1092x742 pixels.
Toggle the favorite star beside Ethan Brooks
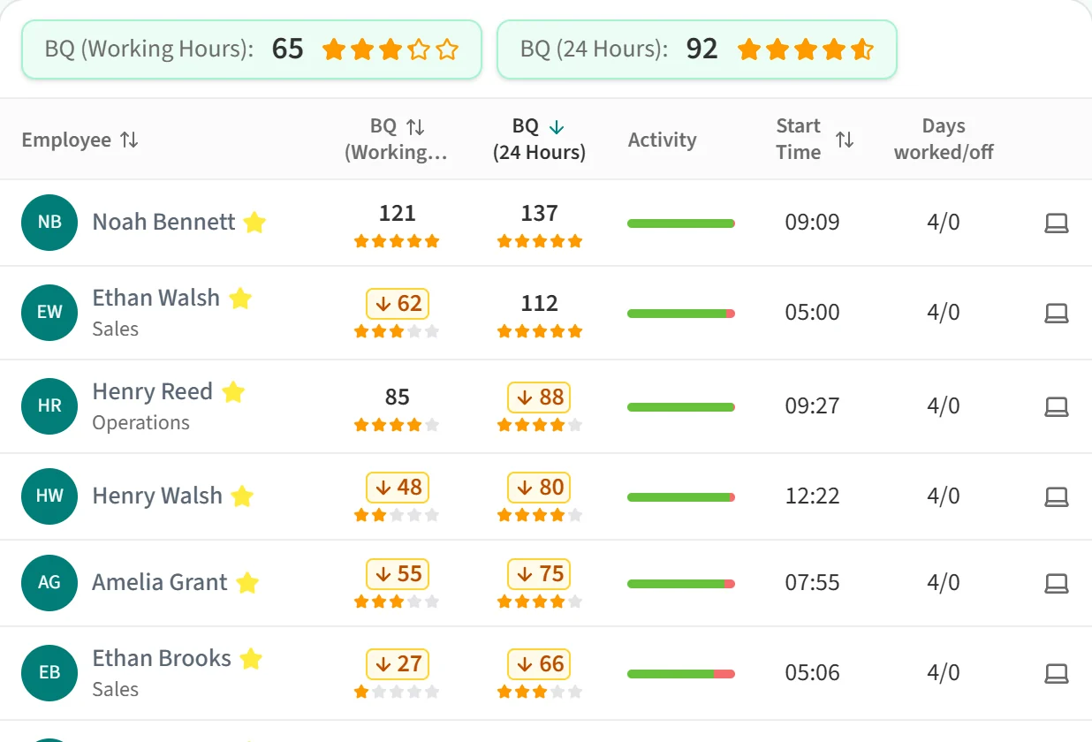point(252,659)
